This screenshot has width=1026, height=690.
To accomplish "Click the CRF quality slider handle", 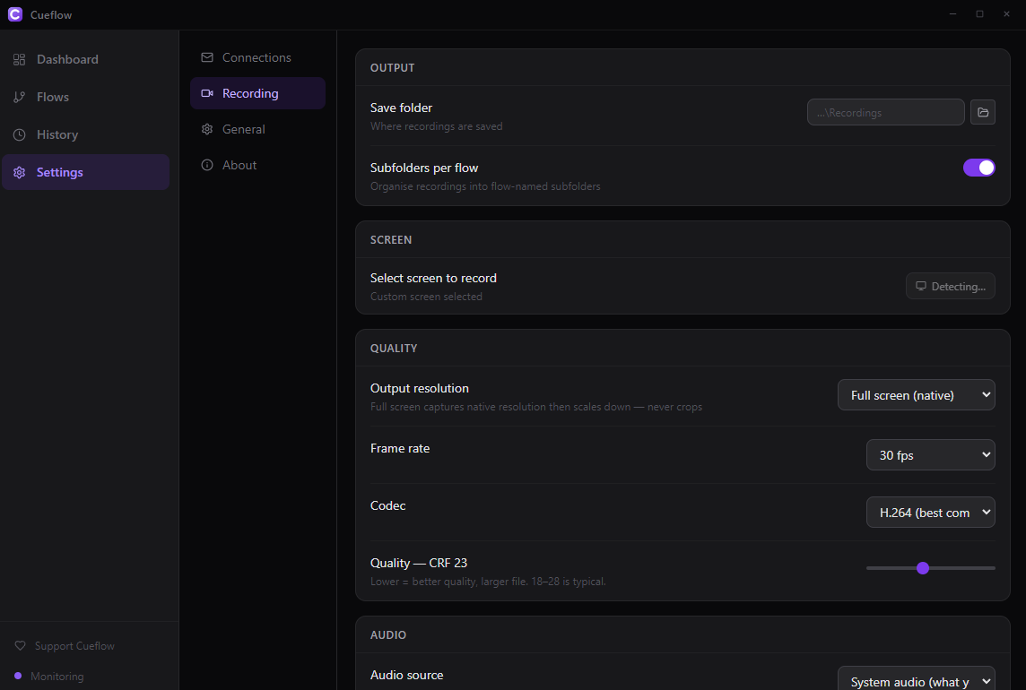I will click(923, 568).
